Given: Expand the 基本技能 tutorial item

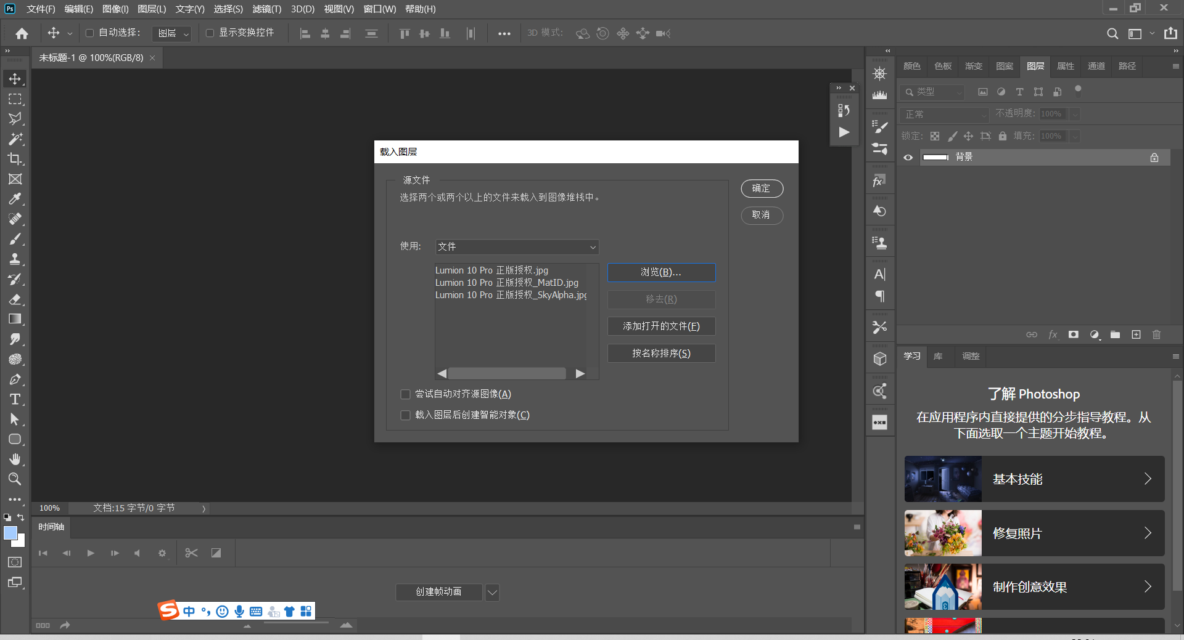Looking at the screenshot, I should coord(1034,479).
